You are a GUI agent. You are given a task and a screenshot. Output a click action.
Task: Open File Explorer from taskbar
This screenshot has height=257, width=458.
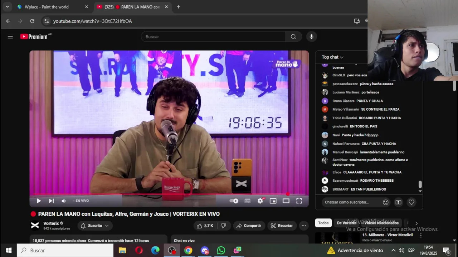click(122, 251)
